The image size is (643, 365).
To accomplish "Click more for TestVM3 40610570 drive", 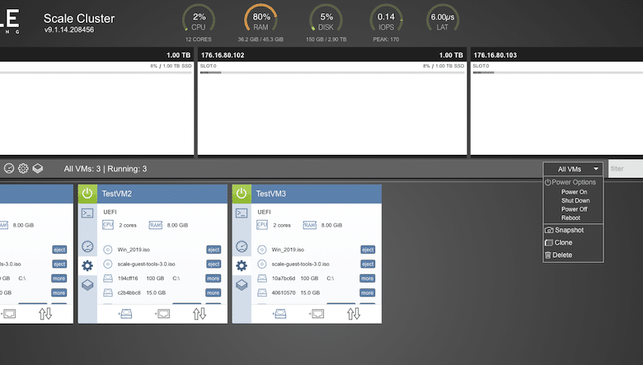I will coord(368,292).
